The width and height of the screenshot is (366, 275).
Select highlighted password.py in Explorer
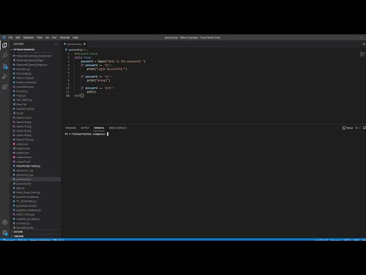point(36,180)
